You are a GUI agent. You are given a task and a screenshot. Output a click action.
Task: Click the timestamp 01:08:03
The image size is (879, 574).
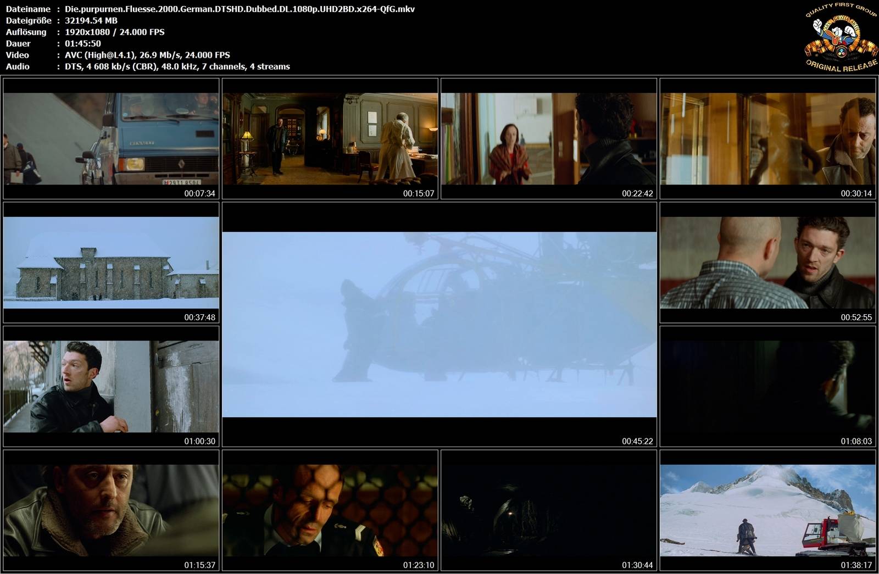coord(856,441)
